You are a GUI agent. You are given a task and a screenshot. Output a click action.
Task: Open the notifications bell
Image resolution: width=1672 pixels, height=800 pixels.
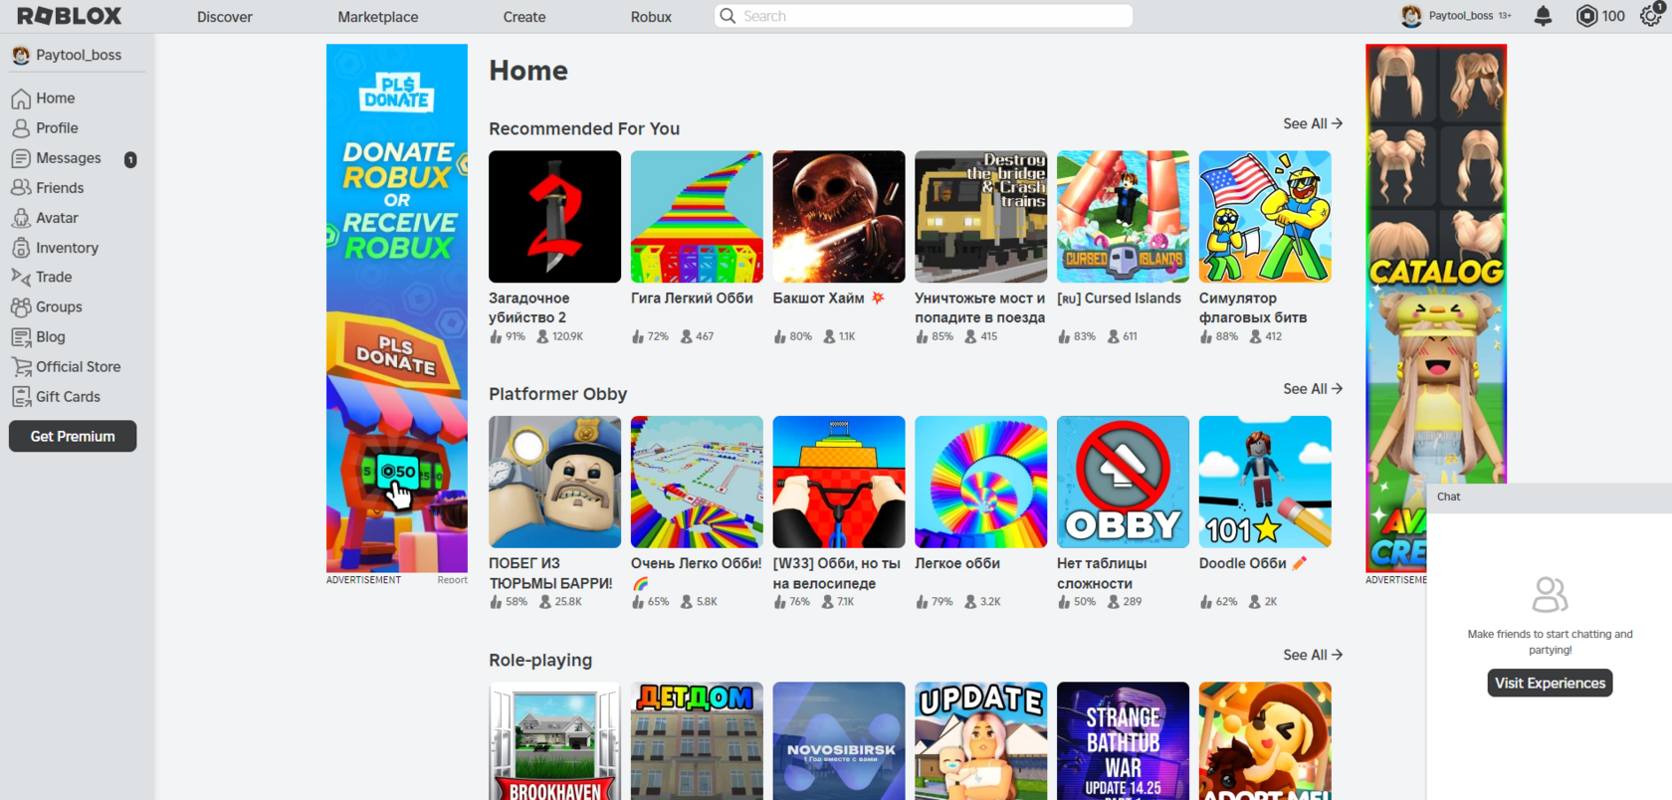click(1543, 16)
